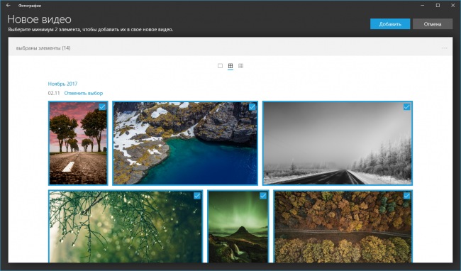Select the black-and-white winter road thumbnail

point(338,143)
